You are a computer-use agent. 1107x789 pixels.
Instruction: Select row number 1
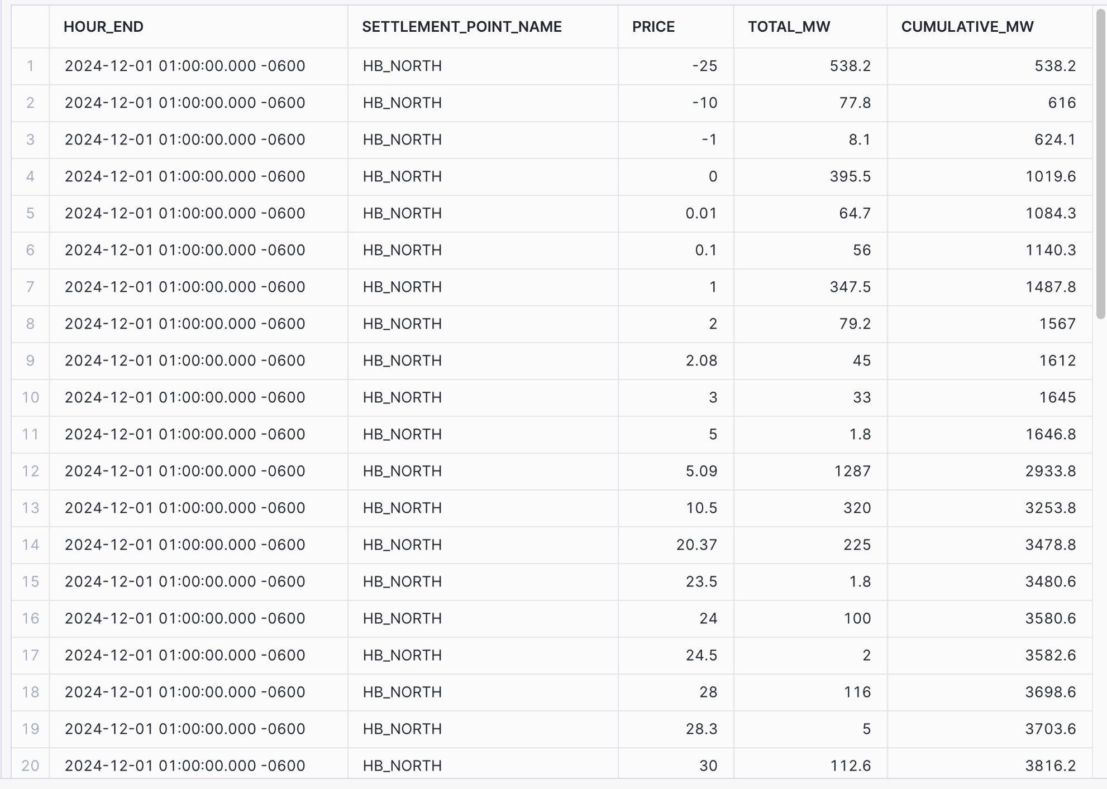point(30,66)
